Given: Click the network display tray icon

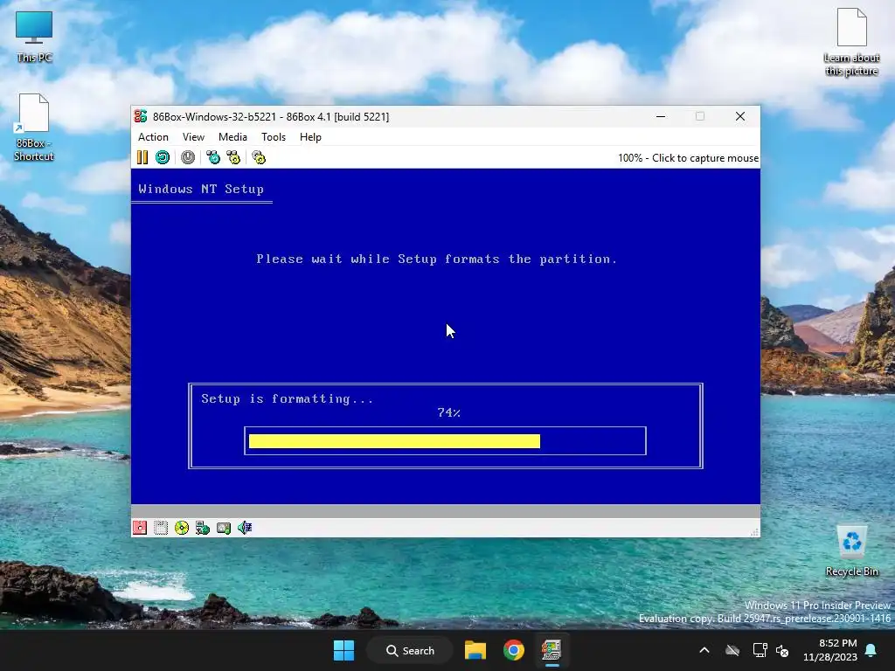Looking at the screenshot, I should (x=760, y=650).
